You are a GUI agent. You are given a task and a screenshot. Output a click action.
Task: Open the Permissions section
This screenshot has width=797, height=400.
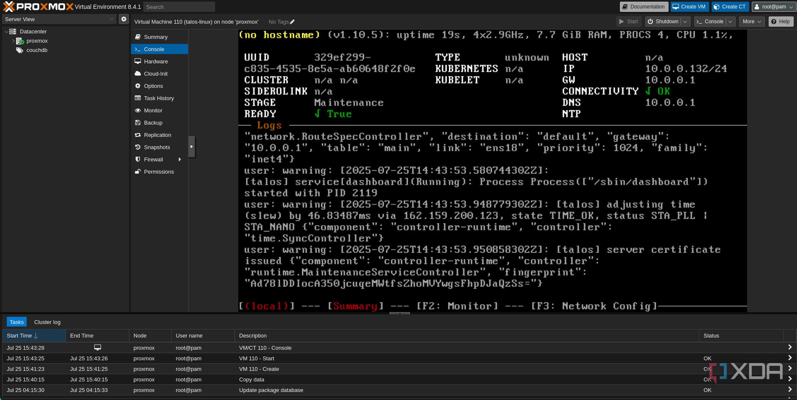coord(159,171)
